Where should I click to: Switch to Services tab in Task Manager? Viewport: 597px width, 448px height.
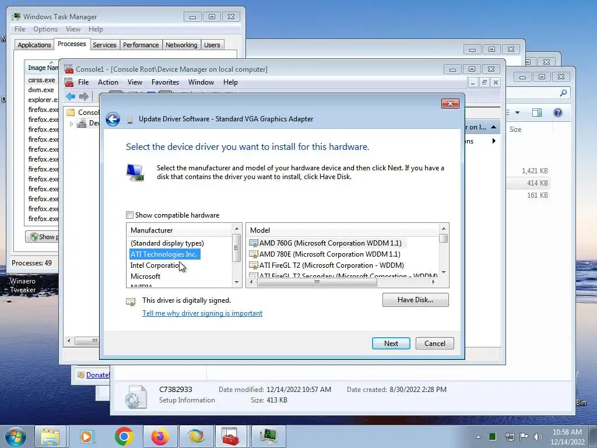click(x=104, y=45)
